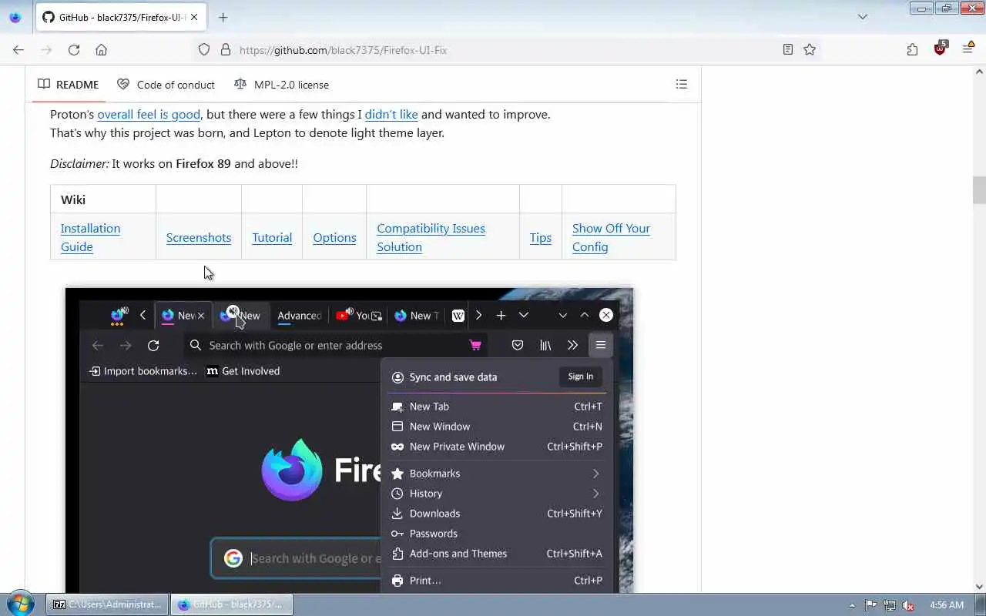Toggle reader view icon in address bar

click(787, 49)
